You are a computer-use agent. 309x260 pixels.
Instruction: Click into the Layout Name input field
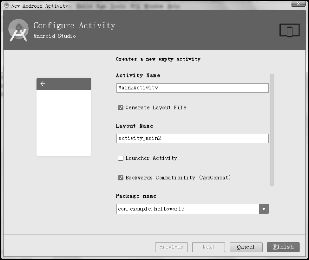tap(192, 138)
